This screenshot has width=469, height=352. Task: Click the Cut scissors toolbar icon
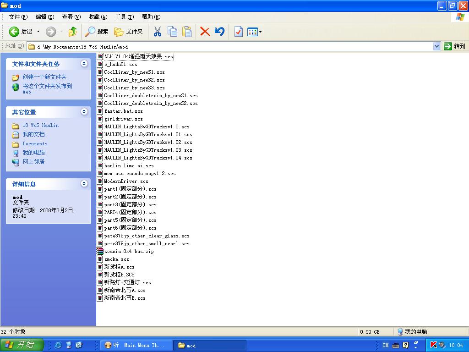point(157,32)
